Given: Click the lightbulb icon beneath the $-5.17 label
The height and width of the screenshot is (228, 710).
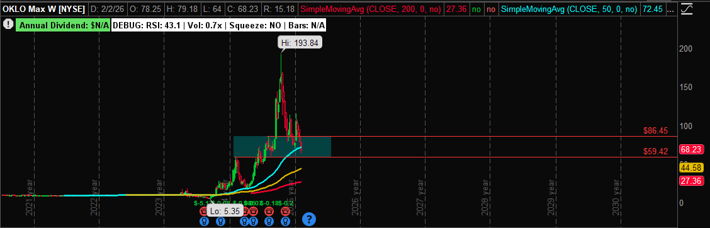Looking at the screenshot, I should pos(204,222).
